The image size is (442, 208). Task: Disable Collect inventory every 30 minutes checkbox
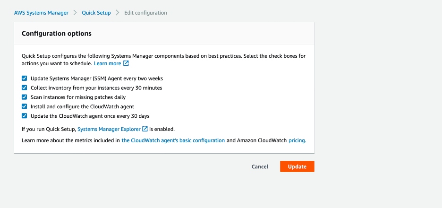pos(25,88)
